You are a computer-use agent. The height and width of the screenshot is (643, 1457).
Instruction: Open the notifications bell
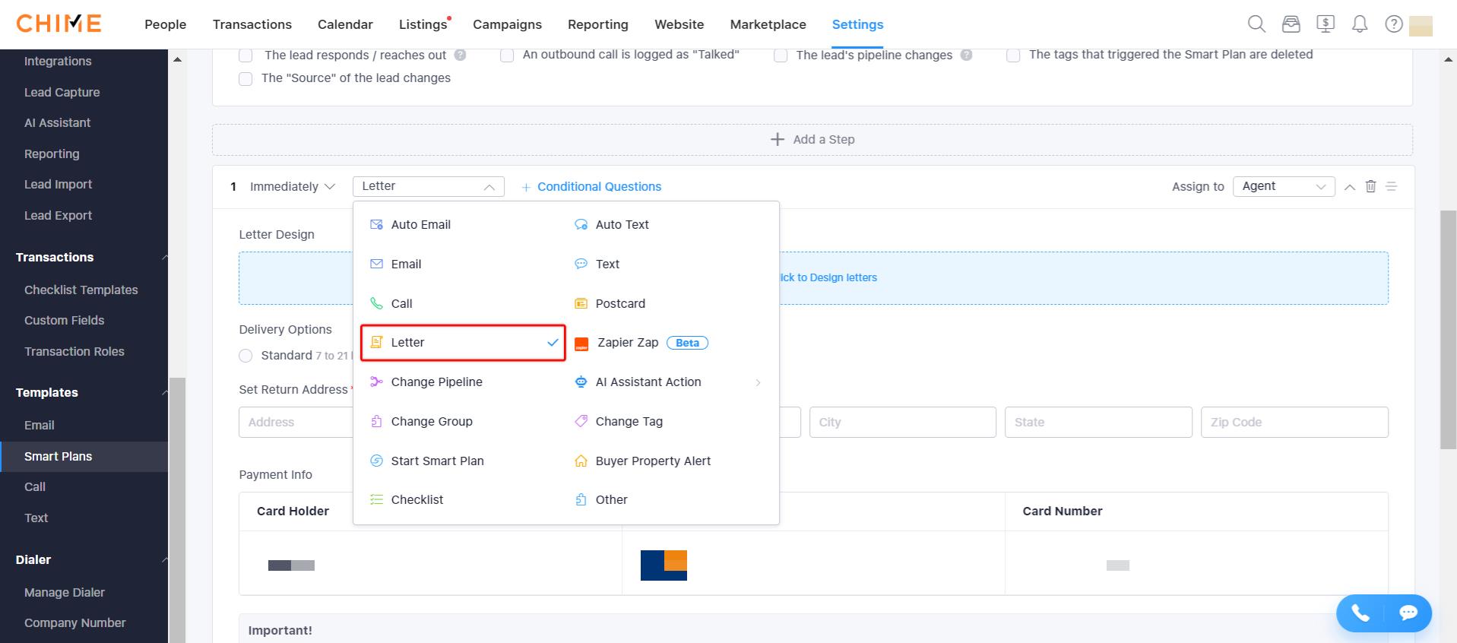pyautogui.click(x=1359, y=24)
